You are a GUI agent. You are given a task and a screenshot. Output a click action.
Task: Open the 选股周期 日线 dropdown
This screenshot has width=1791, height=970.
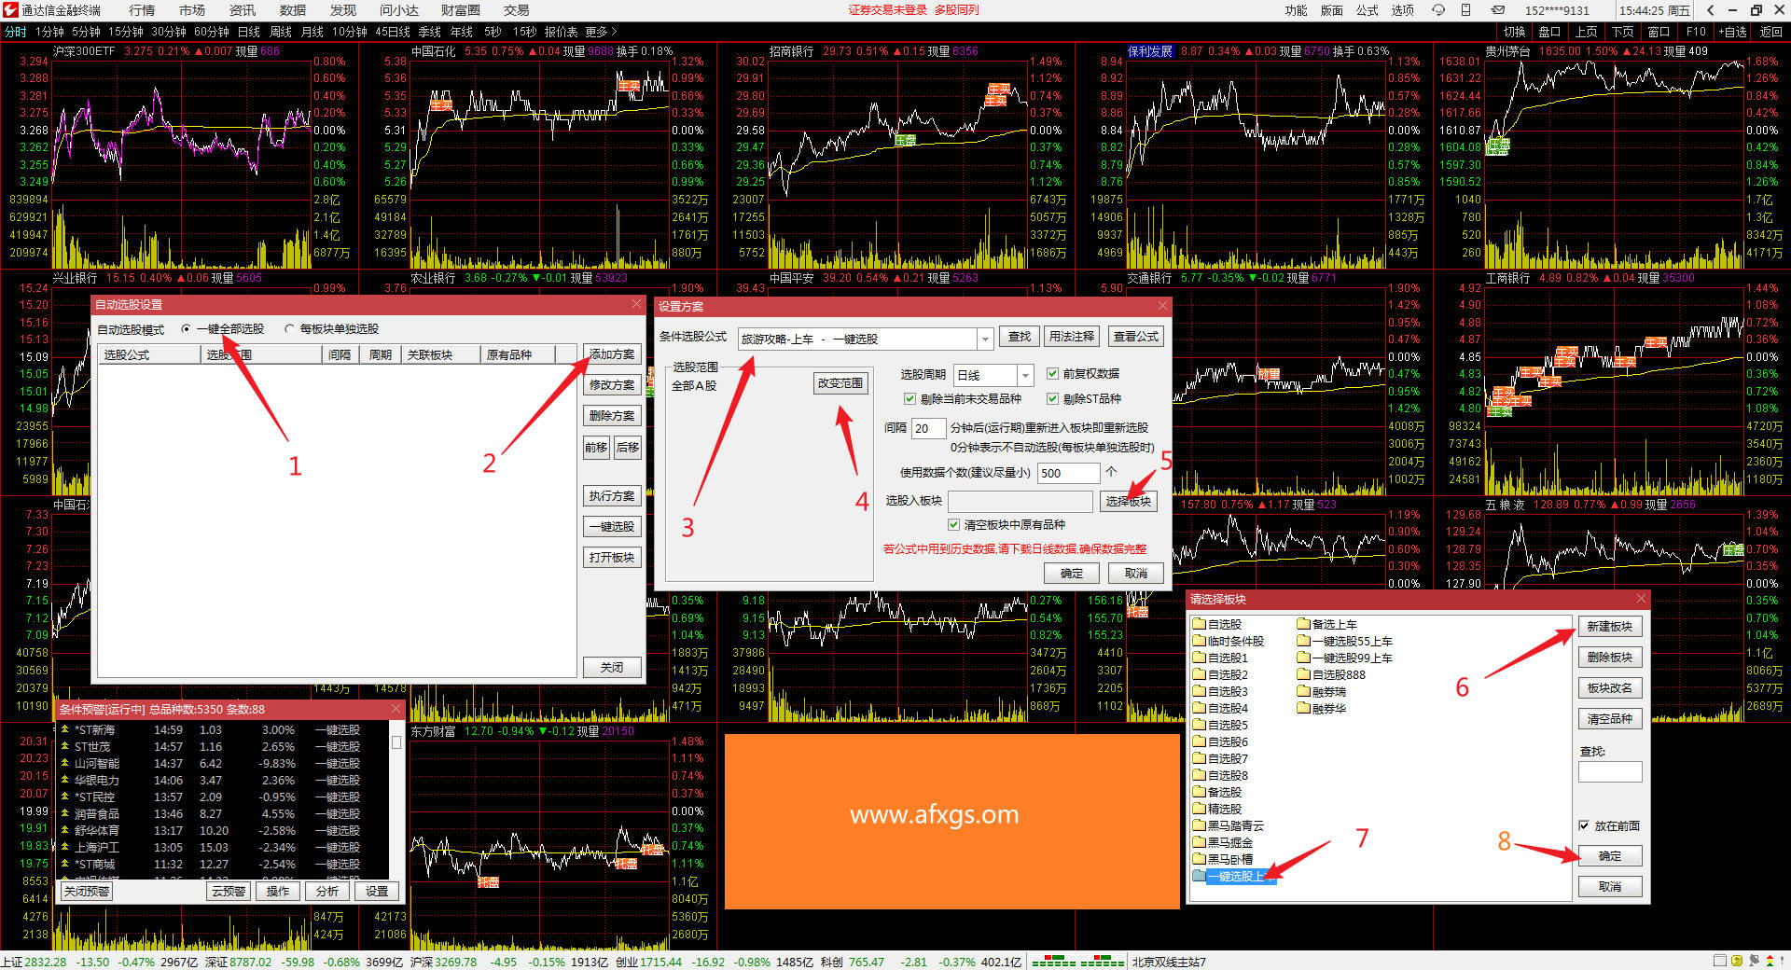[1025, 375]
